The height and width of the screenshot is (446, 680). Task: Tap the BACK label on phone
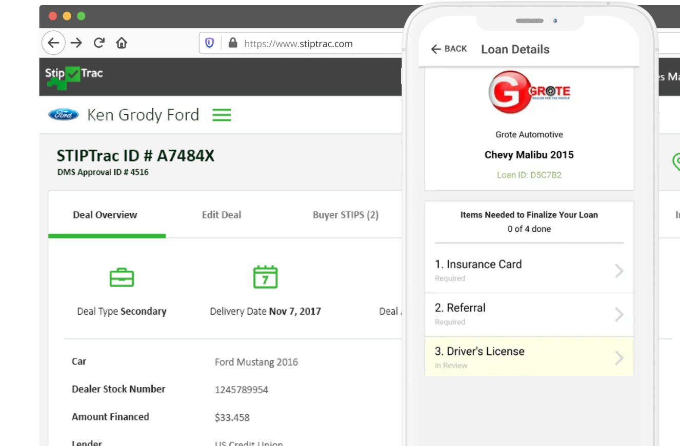pyautogui.click(x=456, y=49)
